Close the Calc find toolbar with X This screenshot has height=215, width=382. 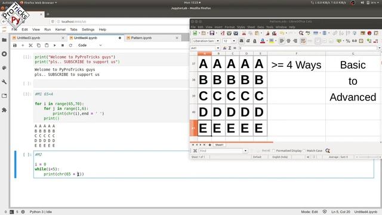pos(195,150)
